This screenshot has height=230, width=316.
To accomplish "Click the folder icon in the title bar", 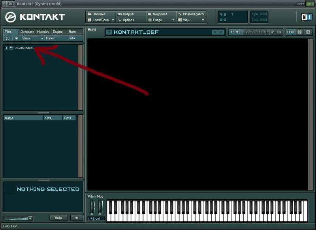I will pos(11,4).
